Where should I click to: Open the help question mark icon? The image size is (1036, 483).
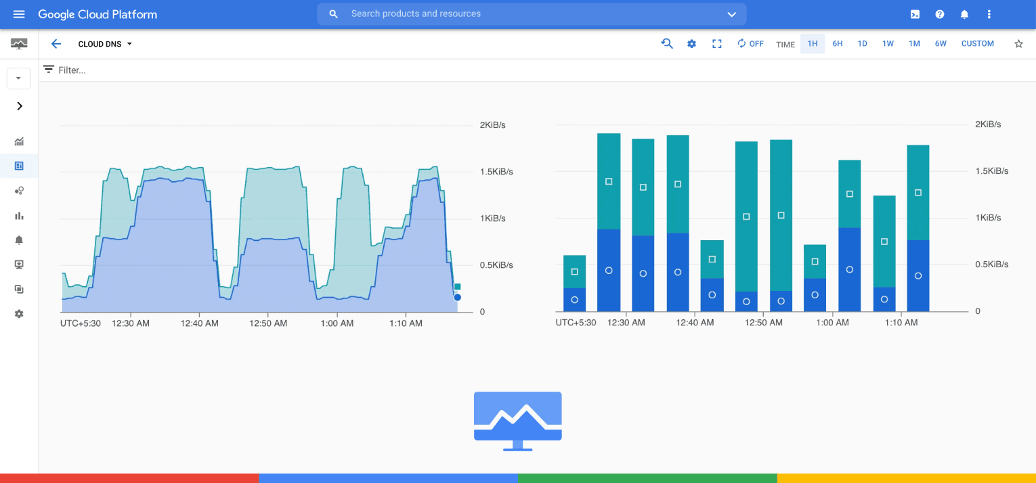[940, 14]
